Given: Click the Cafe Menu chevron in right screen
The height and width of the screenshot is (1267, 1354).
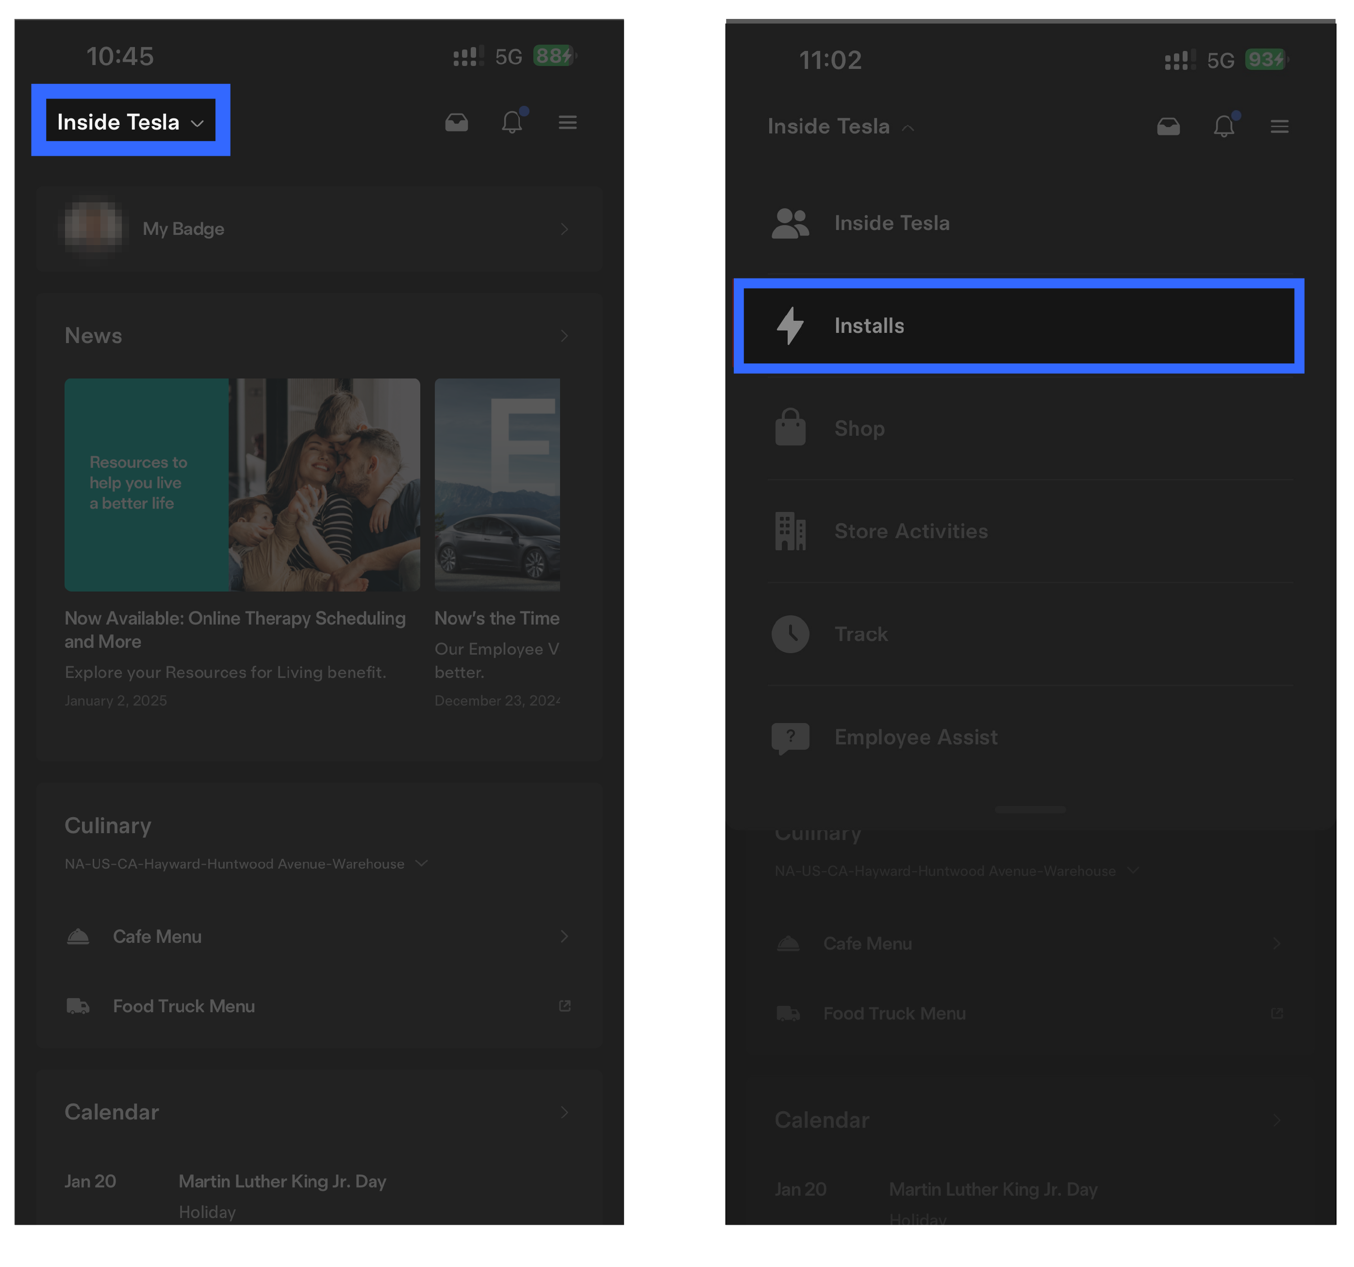Looking at the screenshot, I should [x=1276, y=943].
